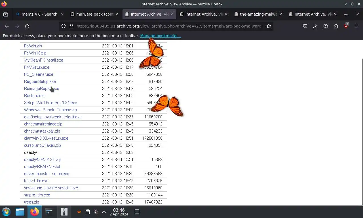The height and width of the screenshot is (218, 363).
Task: Open Setup_WinThruster_2021.exe link
Action: (x=50, y=103)
